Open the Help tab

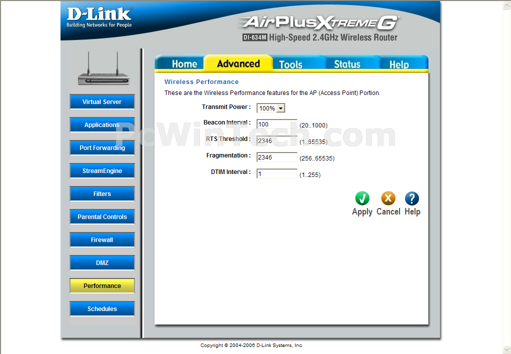399,64
